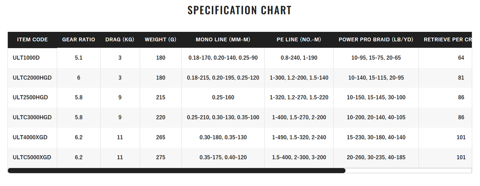Select the ULT1000D item code cell

point(32,58)
